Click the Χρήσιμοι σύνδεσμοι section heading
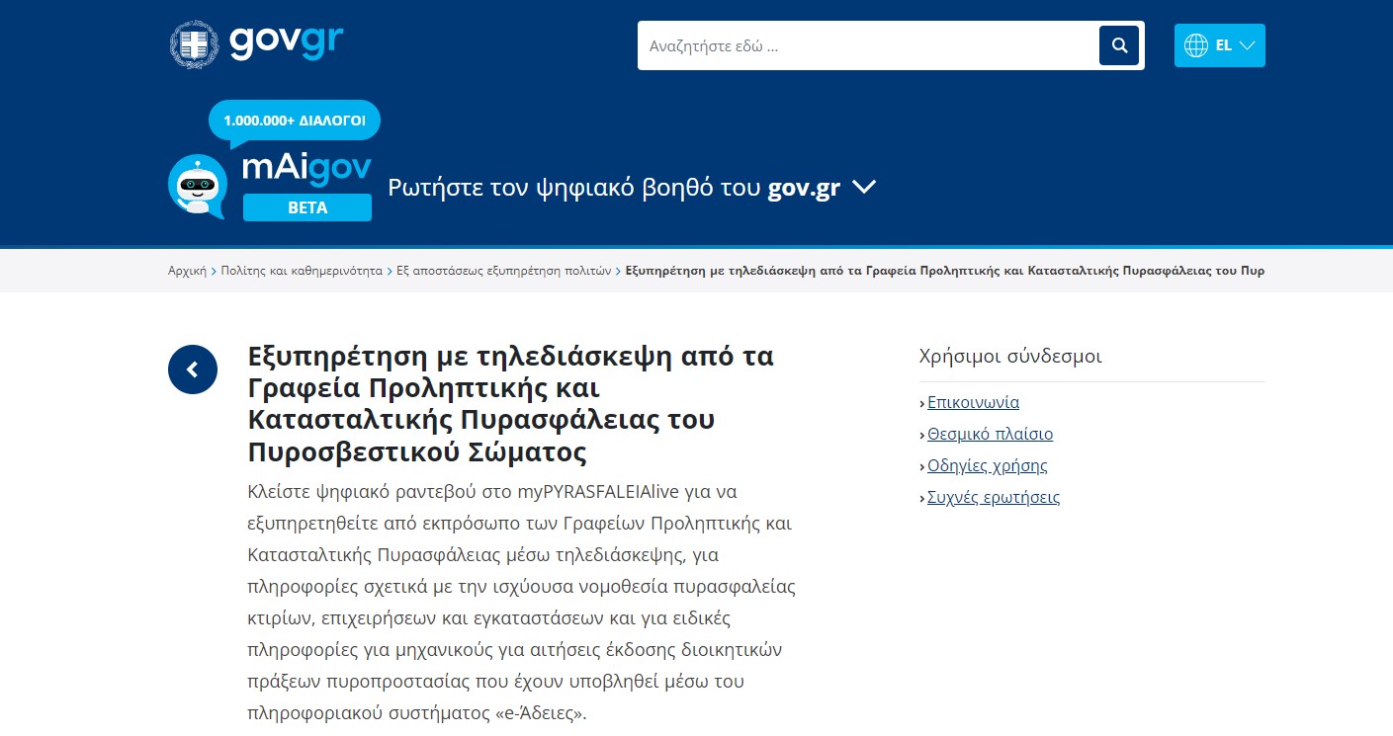The image size is (1393, 736). tap(1011, 356)
